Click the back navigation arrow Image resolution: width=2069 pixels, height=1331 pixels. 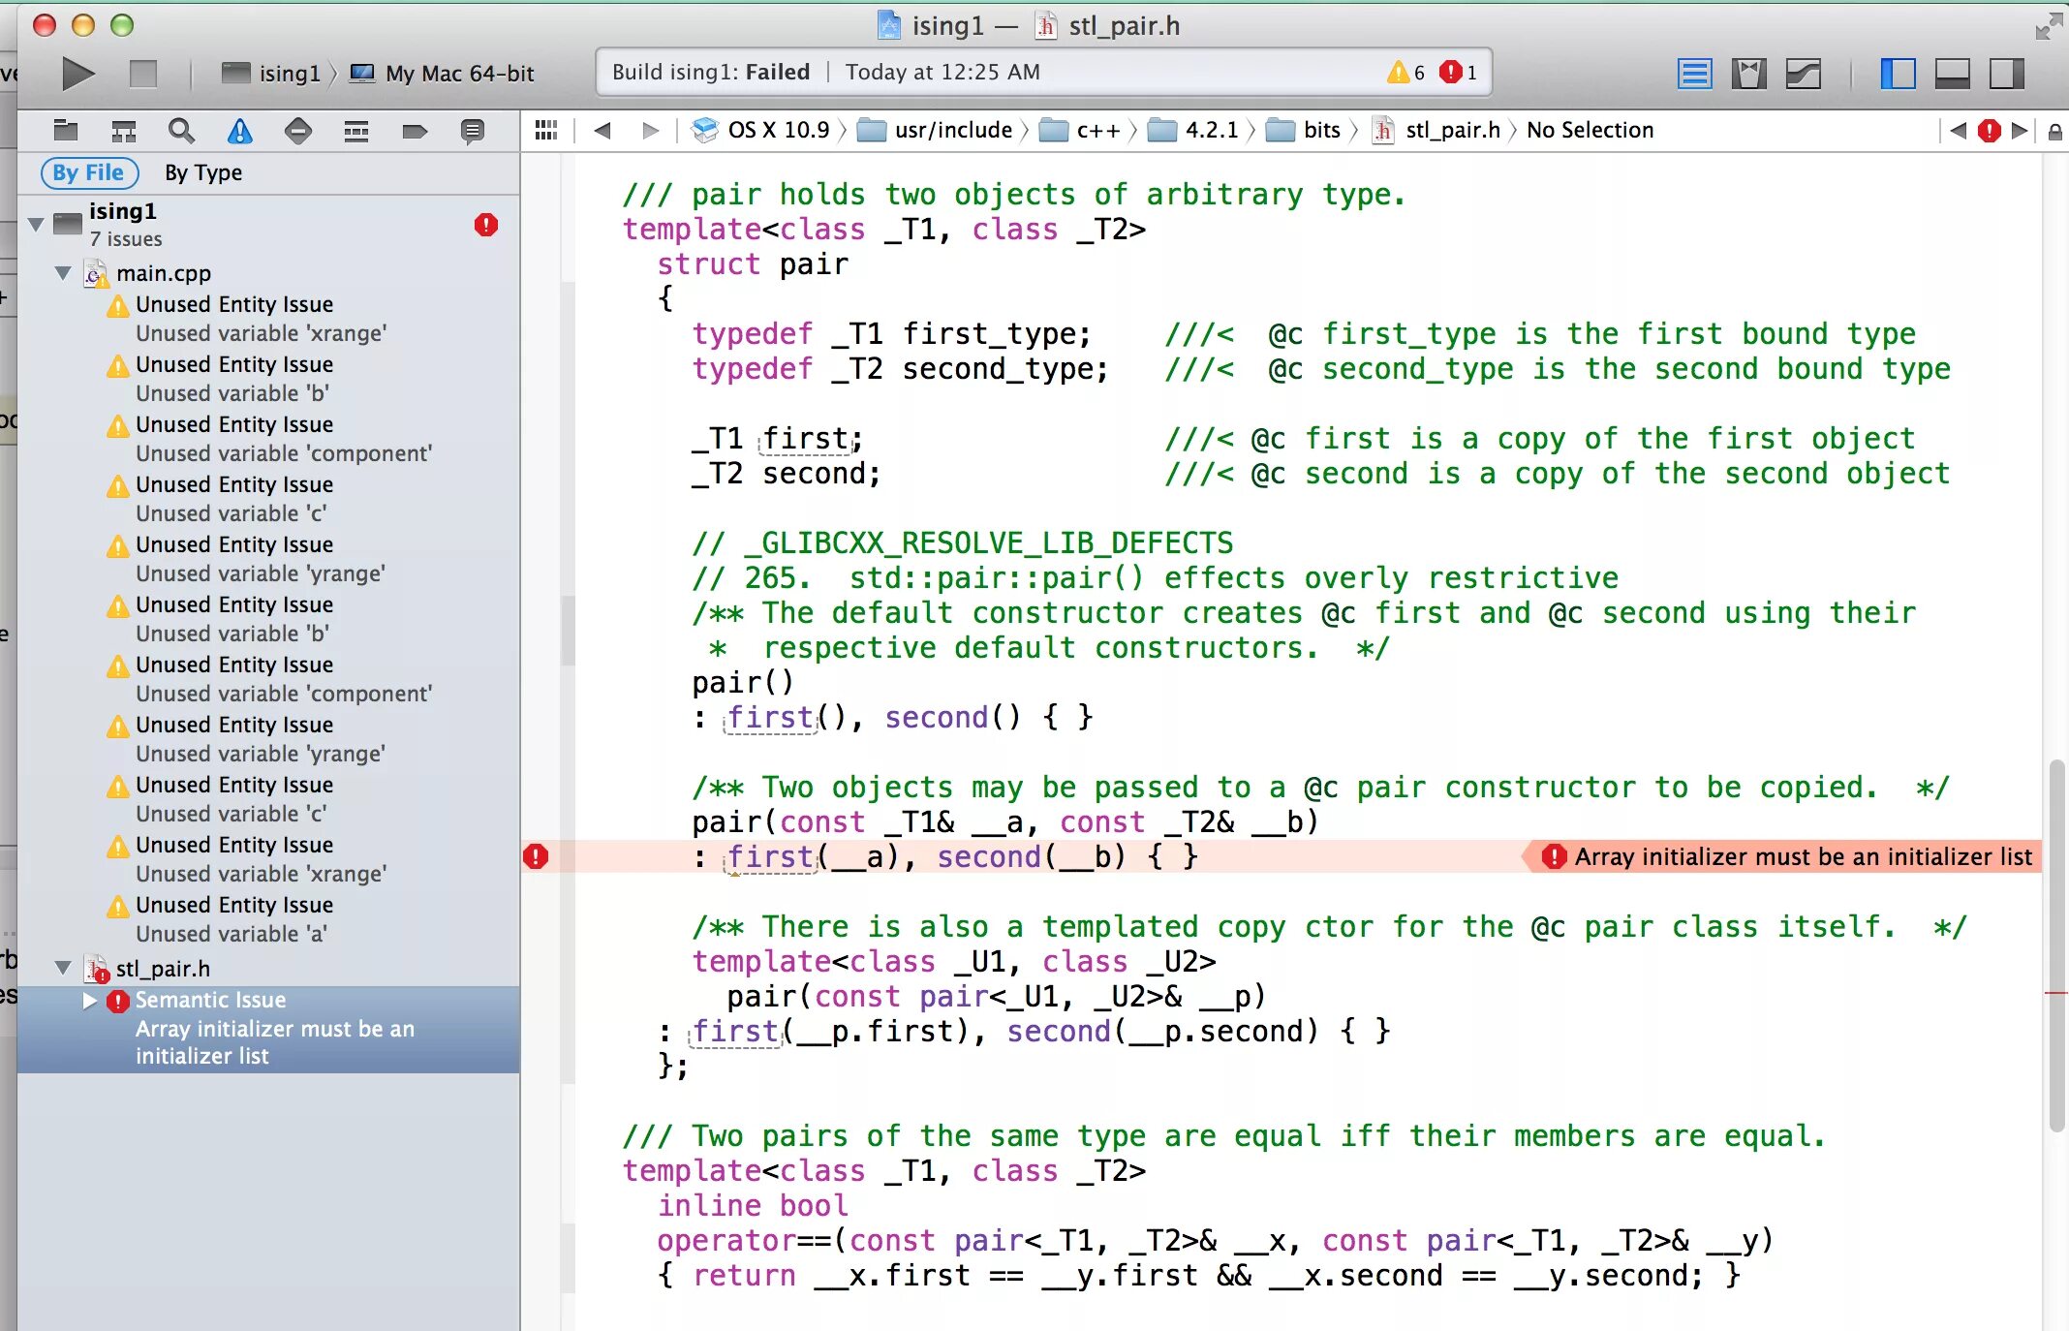[603, 130]
